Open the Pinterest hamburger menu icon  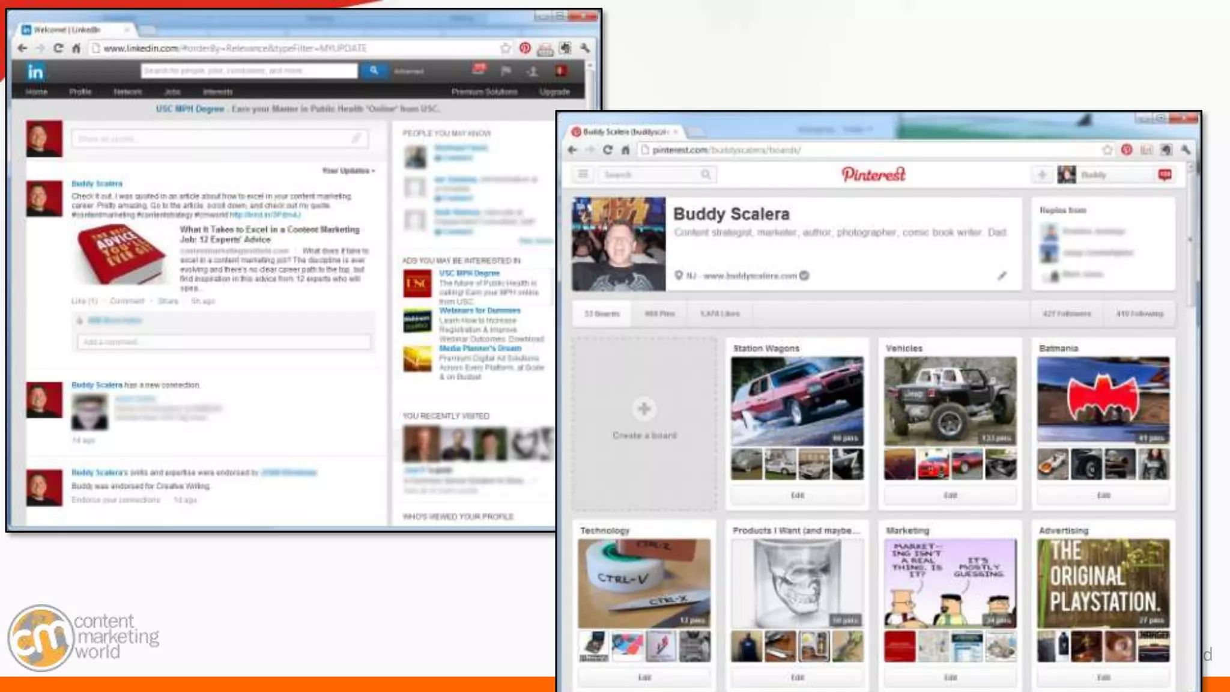tap(583, 175)
